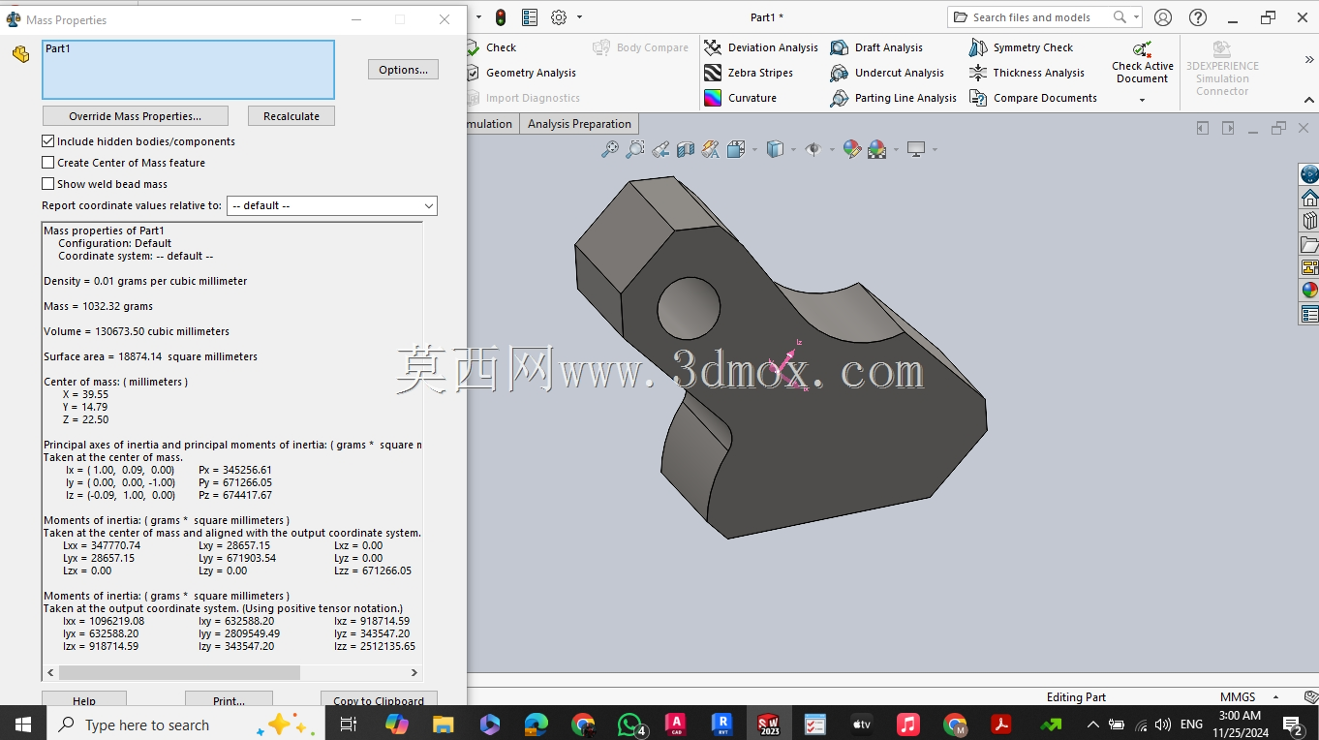Open the Parting Line Analysis tool

click(x=893, y=98)
